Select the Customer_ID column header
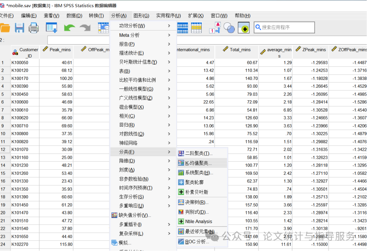The width and height of the screenshot is (367, 251). point(25,52)
